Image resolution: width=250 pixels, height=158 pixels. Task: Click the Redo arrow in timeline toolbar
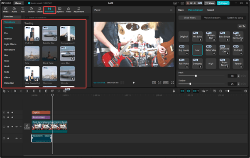[21, 91]
